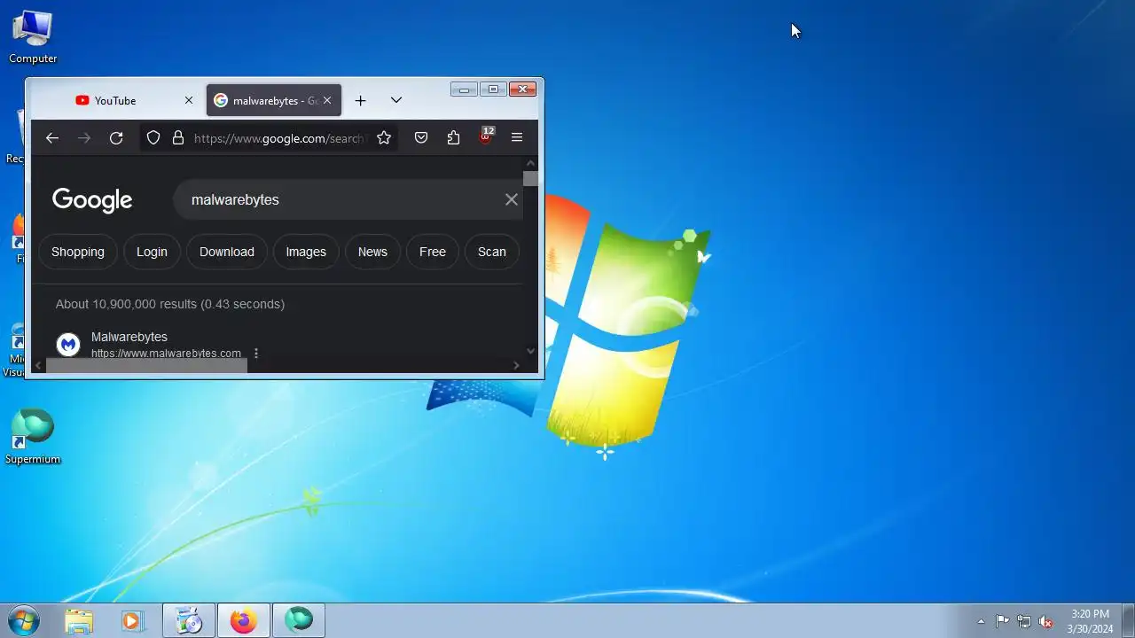Open the clock showing 3:20 PM
1135x638 pixels.
pyautogui.click(x=1090, y=621)
